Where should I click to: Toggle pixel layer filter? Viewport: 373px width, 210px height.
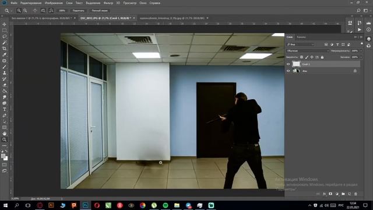click(x=326, y=44)
